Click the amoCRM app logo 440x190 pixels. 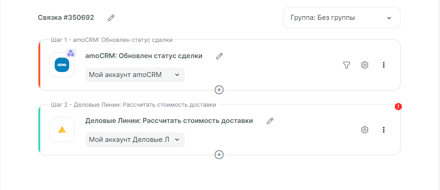click(62, 65)
